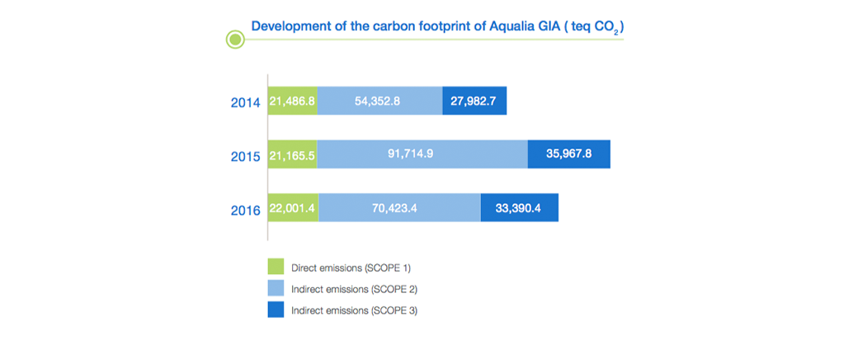
Task: Select the 'Indirect emissions (SCOPE 2)' legend label
Action: [x=355, y=289]
